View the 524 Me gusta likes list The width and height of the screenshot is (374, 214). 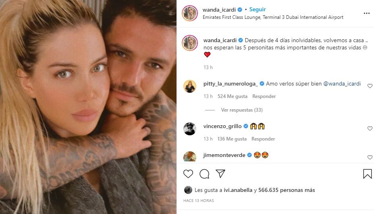(x=232, y=96)
